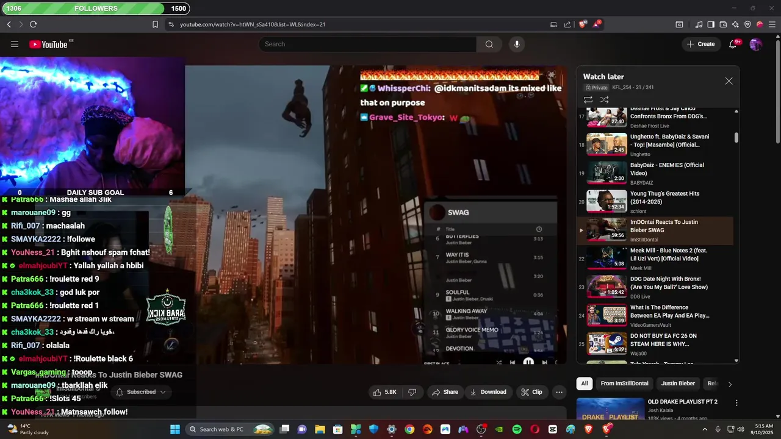Click the YouTube search magnifier button
Screen dimensions: 781x439
tap(489, 44)
